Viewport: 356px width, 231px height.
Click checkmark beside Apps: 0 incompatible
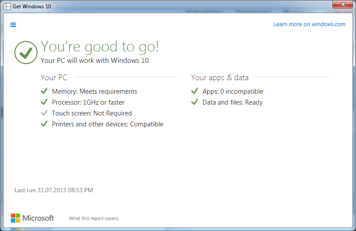tap(195, 91)
